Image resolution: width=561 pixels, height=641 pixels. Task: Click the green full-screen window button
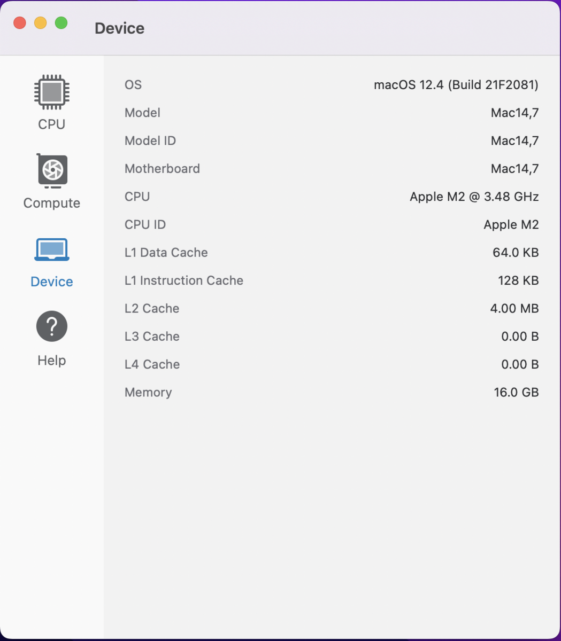pos(62,23)
